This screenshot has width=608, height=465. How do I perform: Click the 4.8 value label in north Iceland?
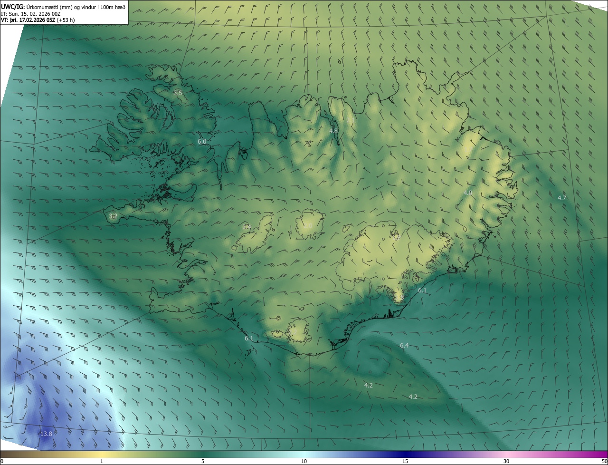[333, 130]
